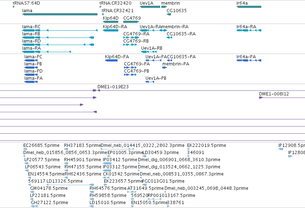Click the LP06543.5prime EST label
The height and width of the screenshot is (208, 305).
(43, 167)
